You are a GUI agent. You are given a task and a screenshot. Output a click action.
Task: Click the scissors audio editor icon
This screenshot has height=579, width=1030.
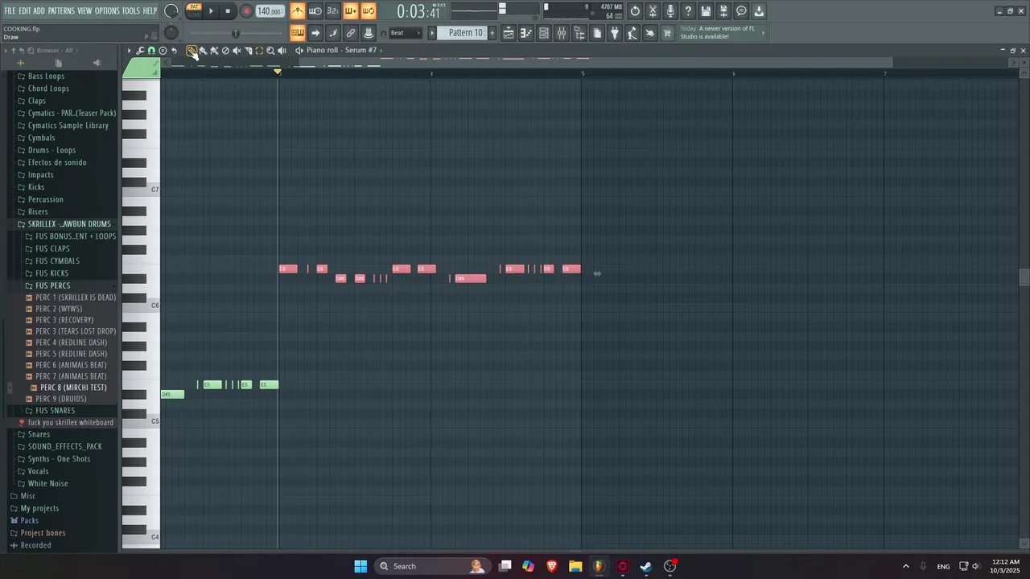(x=652, y=11)
